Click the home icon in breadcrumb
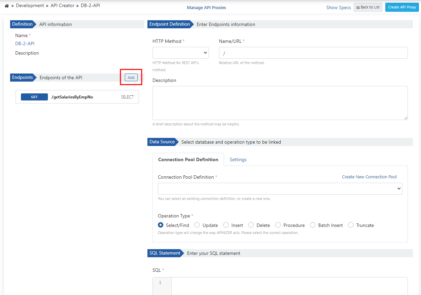 click(6, 6)
